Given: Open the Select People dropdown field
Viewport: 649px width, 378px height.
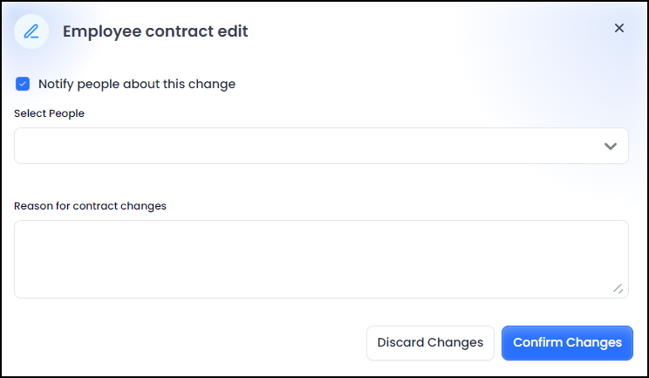Looking at the screenshot, I should [x=305, y=146].
